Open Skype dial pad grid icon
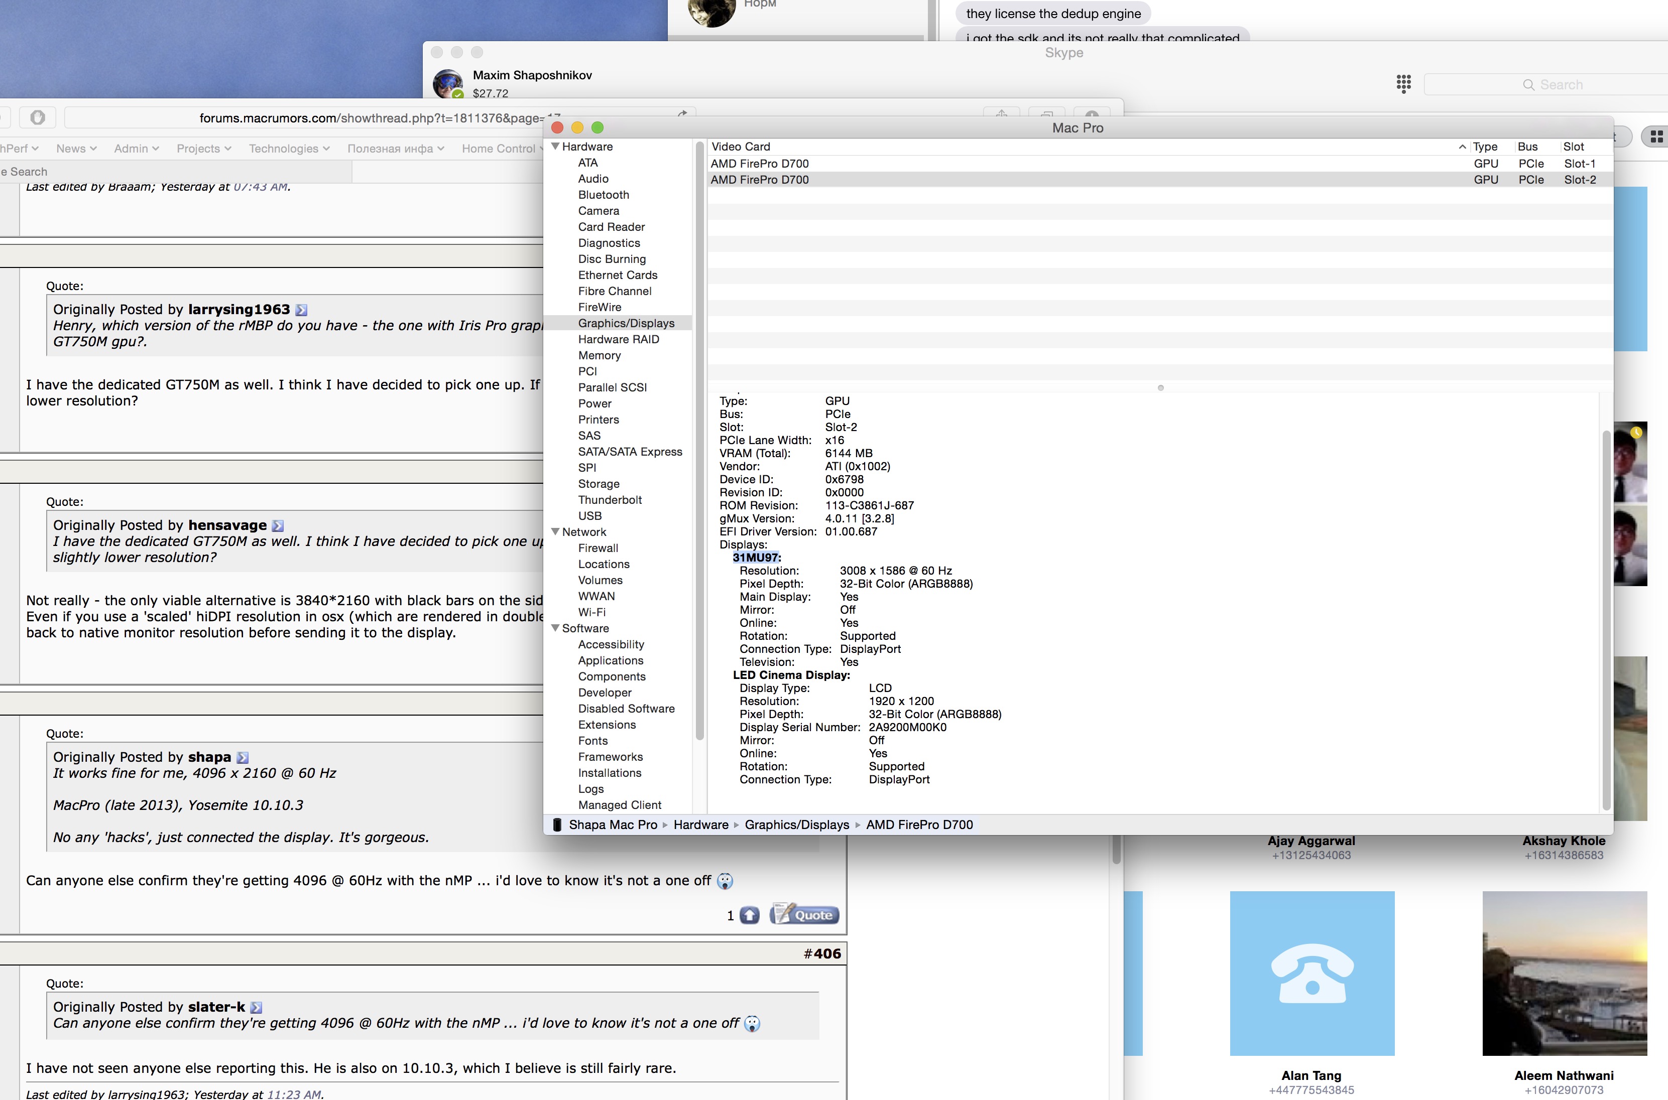This screenshot has height=1100, width=1668. (1403, 84)
